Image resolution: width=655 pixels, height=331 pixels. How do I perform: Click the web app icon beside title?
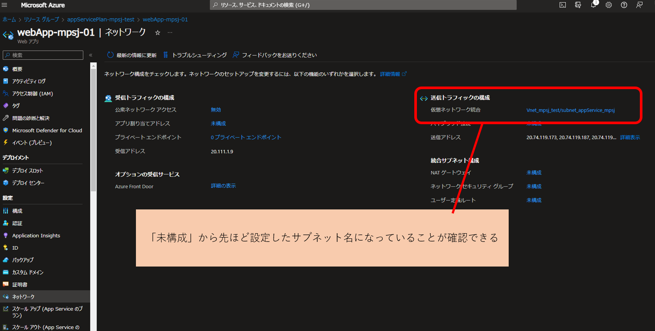(8, 35)
